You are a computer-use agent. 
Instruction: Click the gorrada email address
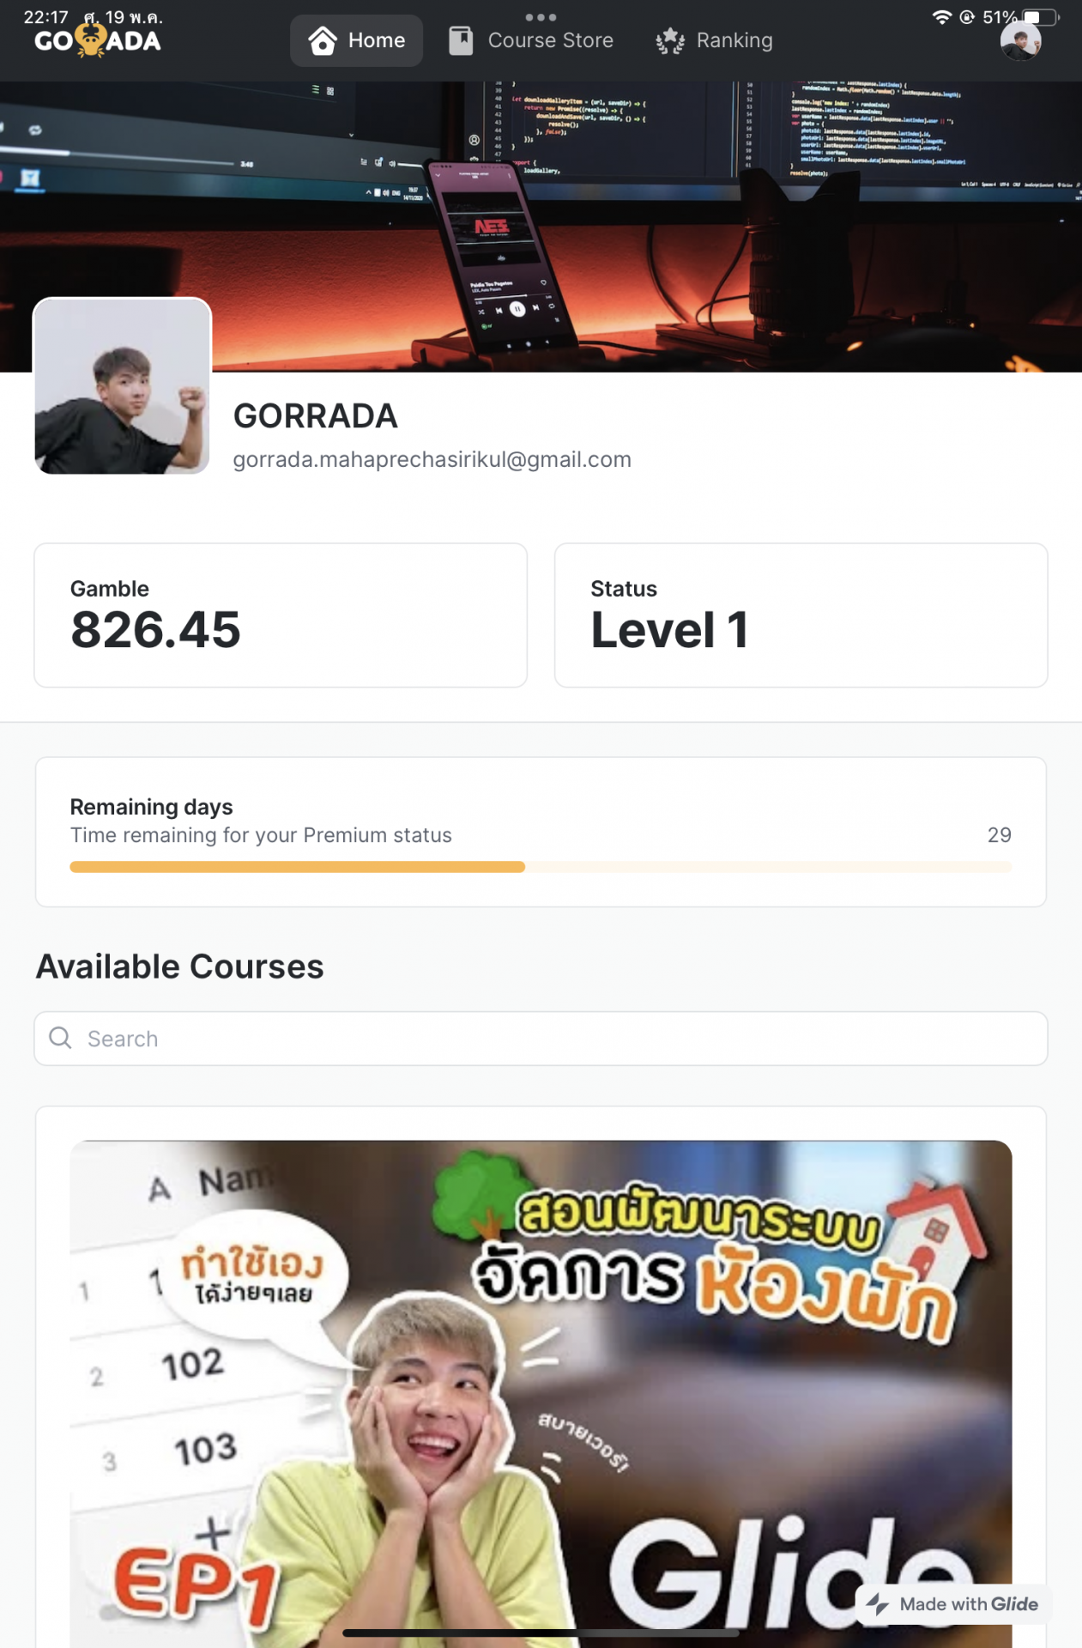432,459
